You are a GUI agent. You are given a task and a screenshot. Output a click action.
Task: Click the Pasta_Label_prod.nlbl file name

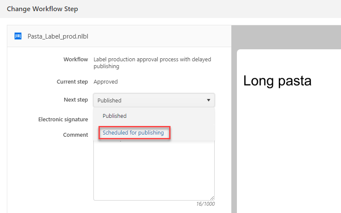pyautogui.click(x=58, y=36)
